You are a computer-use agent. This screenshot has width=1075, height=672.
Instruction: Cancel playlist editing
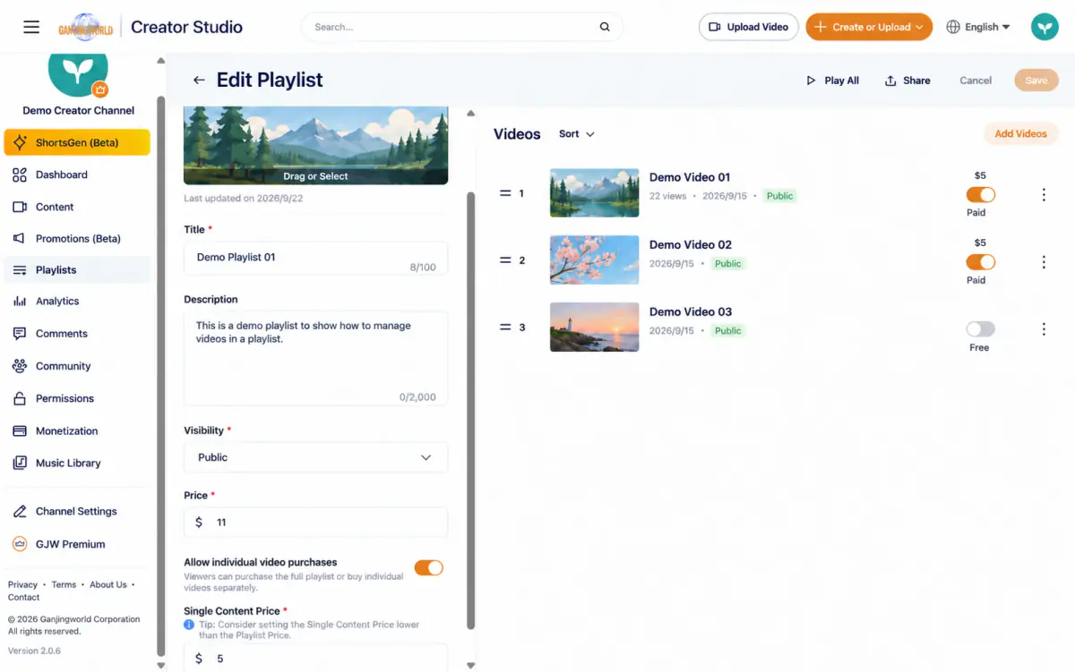[x=976, y=81]
